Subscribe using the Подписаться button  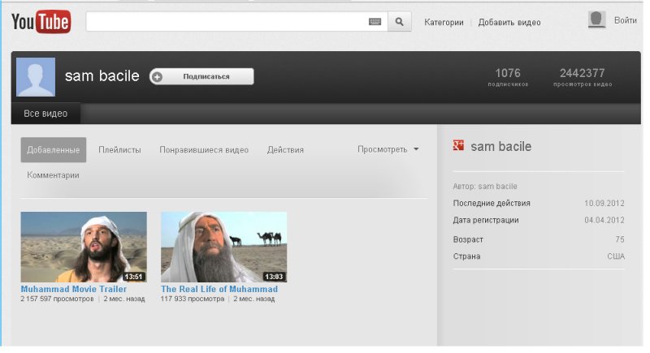(x=206, y=77)
